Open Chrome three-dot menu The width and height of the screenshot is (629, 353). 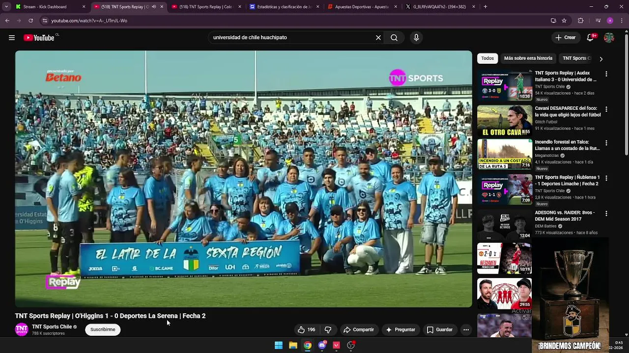622,21
